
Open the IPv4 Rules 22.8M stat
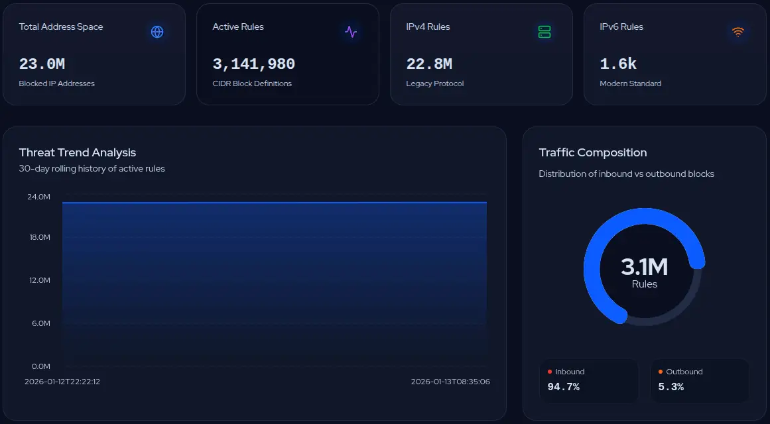click(428, 64)
